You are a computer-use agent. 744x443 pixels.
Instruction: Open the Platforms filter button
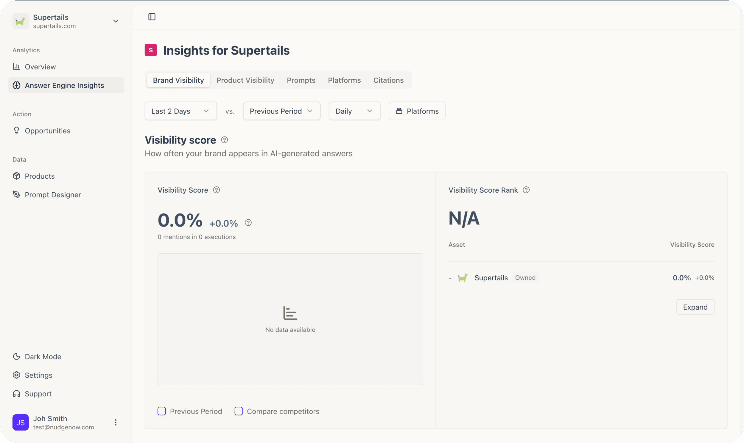417,111
